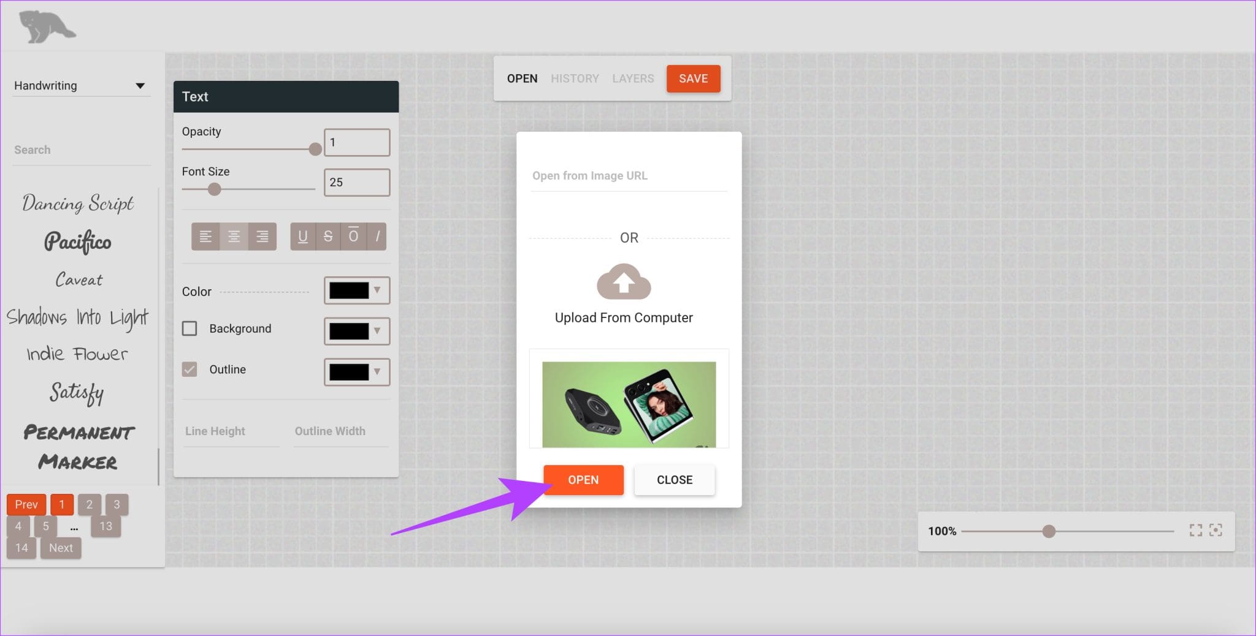The width and height of the screenshot is (1256, 636).
Task: Uncheck the Outline checkbox
Action: (x=190, y=369)
